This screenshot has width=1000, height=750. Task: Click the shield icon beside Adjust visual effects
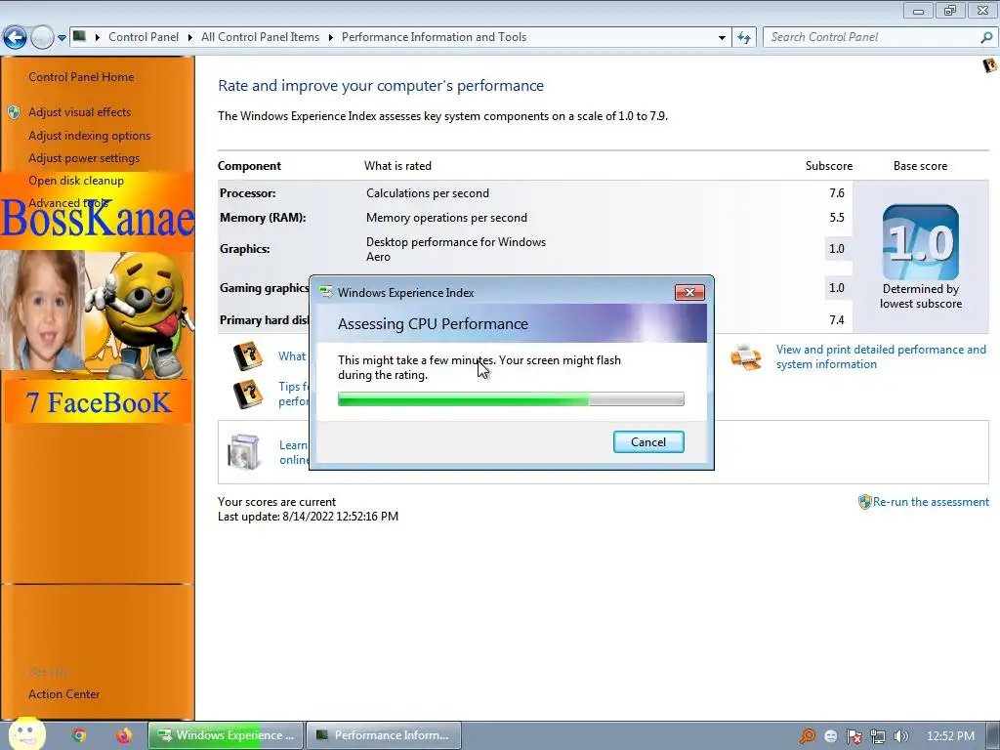click(x=14, y=113)
